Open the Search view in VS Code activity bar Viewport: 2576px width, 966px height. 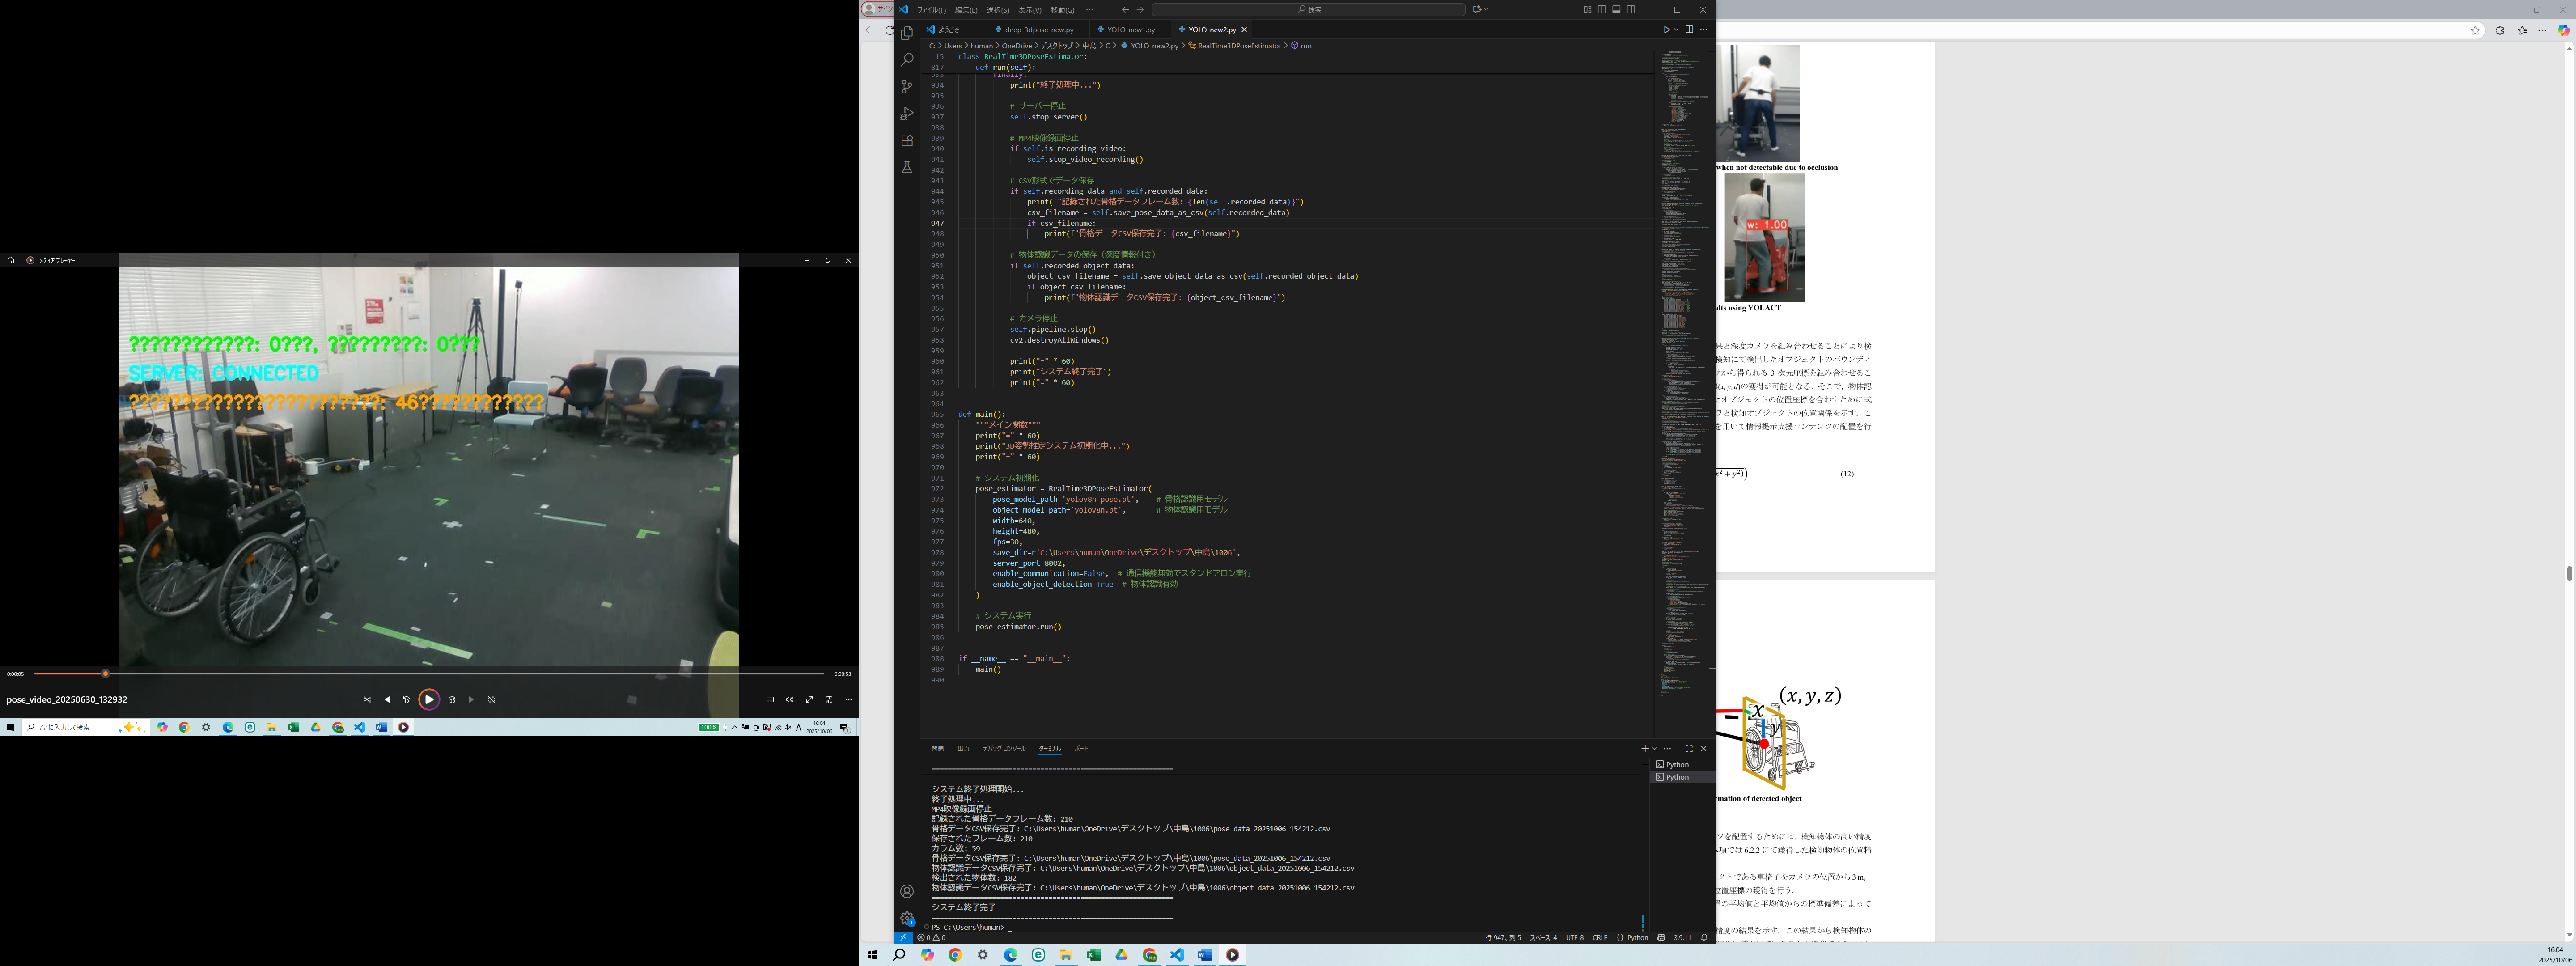(x=907, y=60)
